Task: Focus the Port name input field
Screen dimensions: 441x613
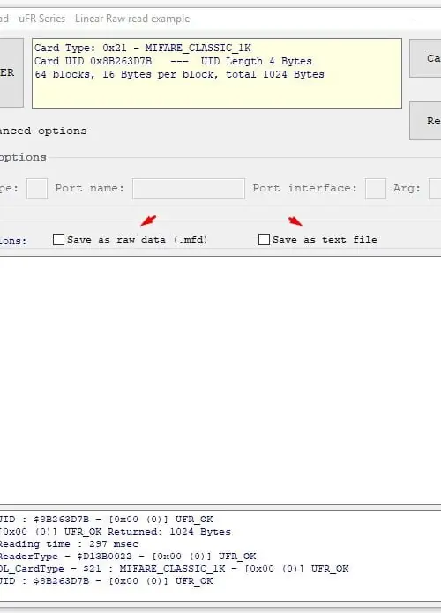Action: tap(189, 189)
